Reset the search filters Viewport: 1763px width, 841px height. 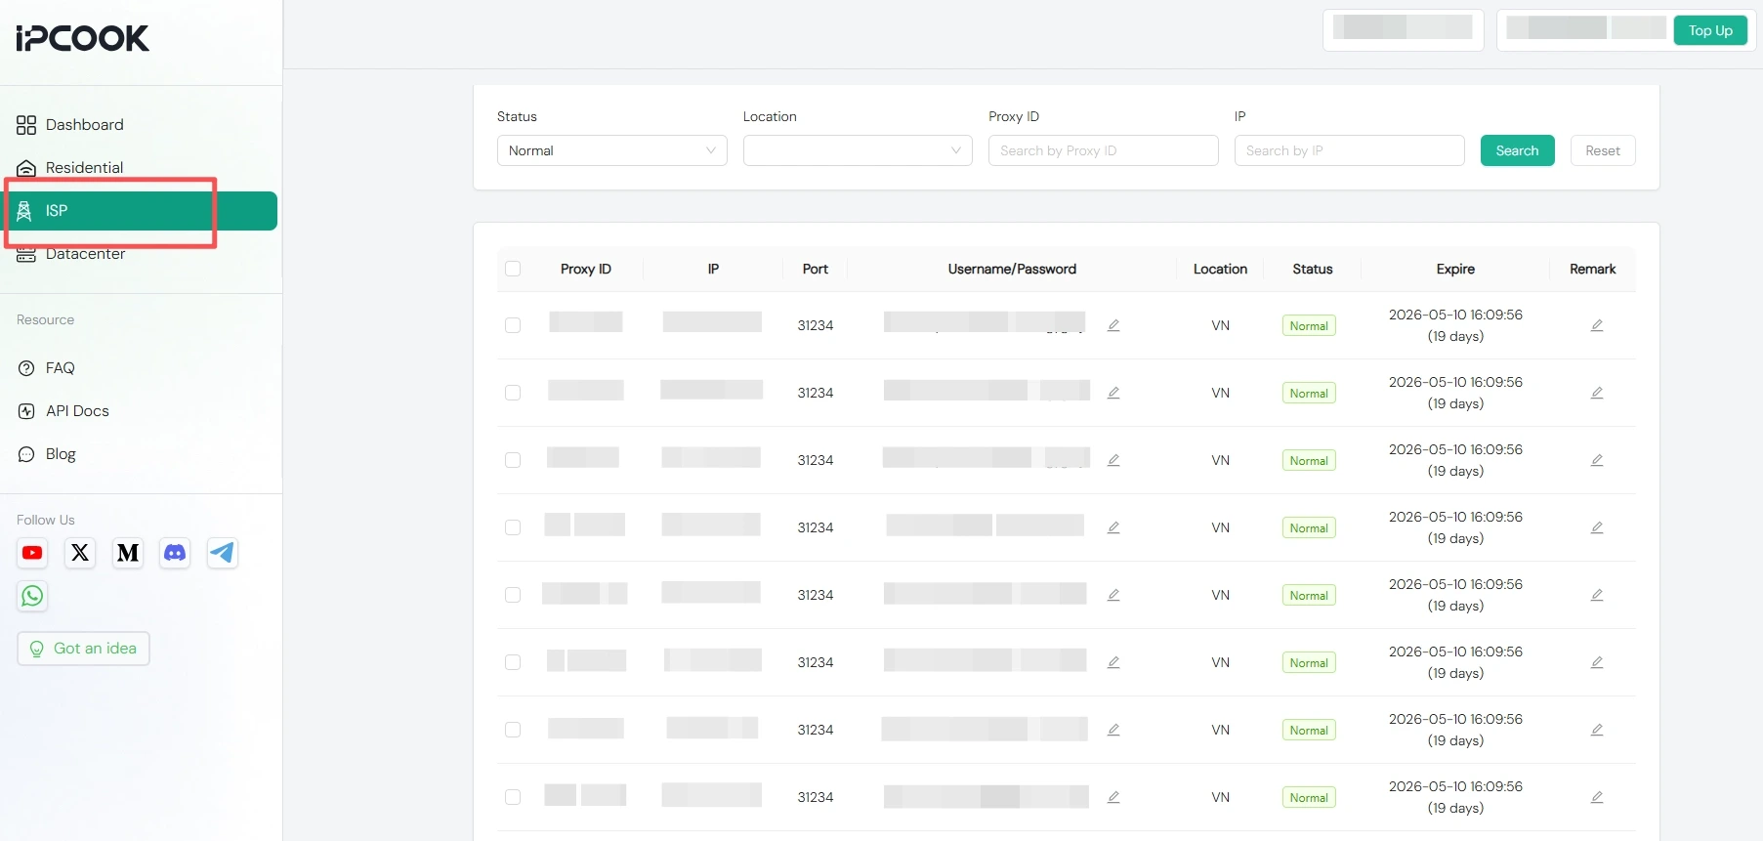[x=1602, y=150]
